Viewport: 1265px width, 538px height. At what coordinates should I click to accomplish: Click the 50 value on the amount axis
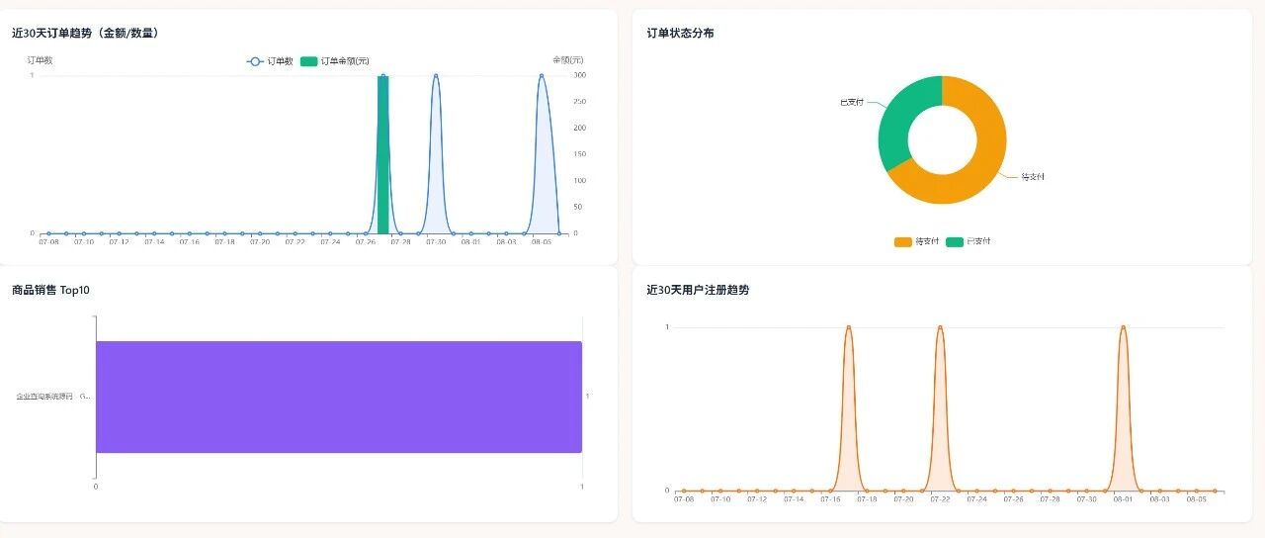coord(579,207)
